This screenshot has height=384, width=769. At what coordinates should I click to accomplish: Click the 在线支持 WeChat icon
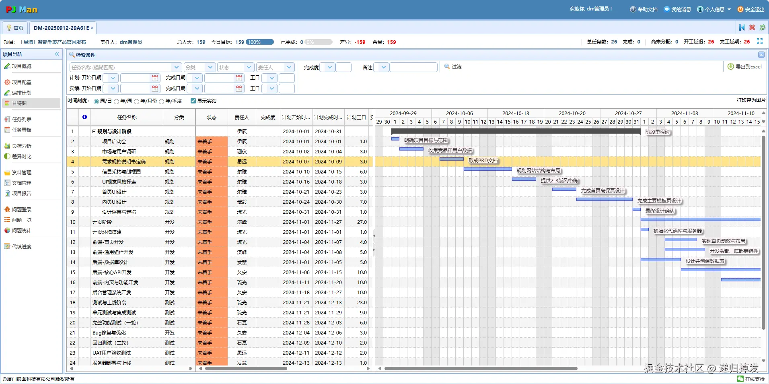tap(740, 379)
